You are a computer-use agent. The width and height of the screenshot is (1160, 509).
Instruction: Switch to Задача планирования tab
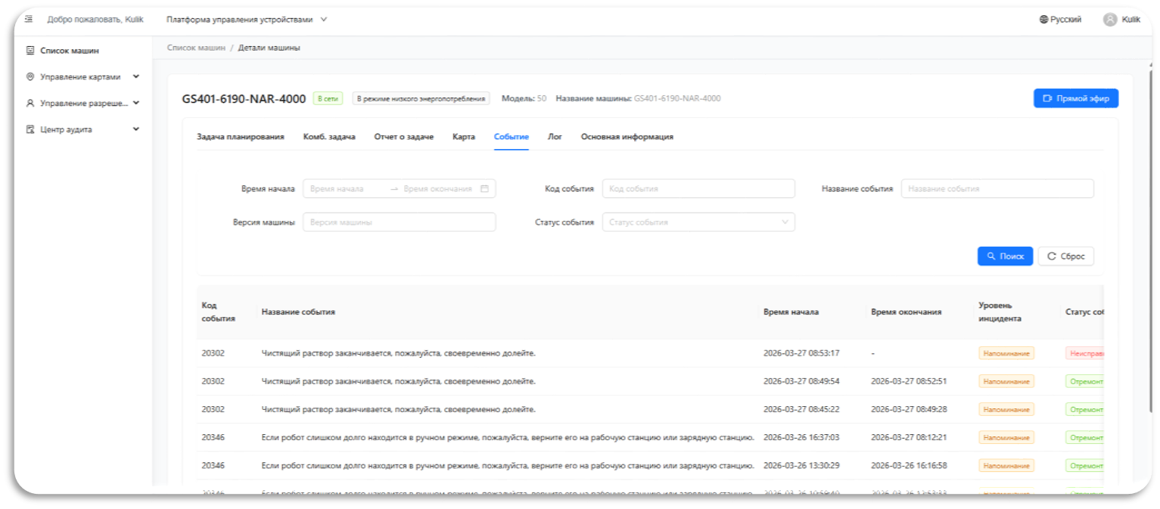coord(241,137)
